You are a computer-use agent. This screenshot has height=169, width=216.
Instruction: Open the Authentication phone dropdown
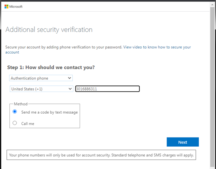click(x=41, y=78)
